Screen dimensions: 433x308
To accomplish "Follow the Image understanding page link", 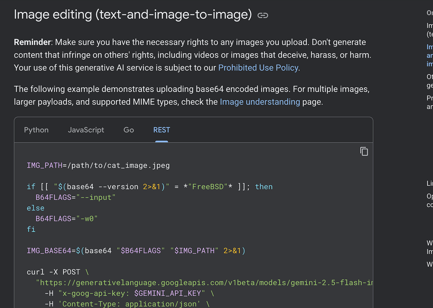I will tap(260, 102).
